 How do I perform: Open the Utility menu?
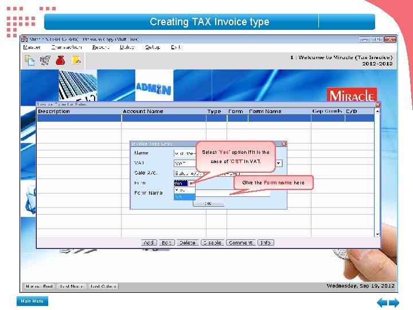127,47
